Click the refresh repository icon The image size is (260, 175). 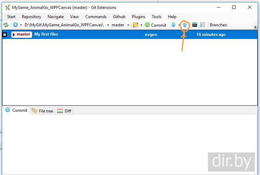tap(6, 25)
